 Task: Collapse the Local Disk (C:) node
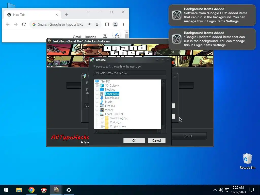point(97,114)
